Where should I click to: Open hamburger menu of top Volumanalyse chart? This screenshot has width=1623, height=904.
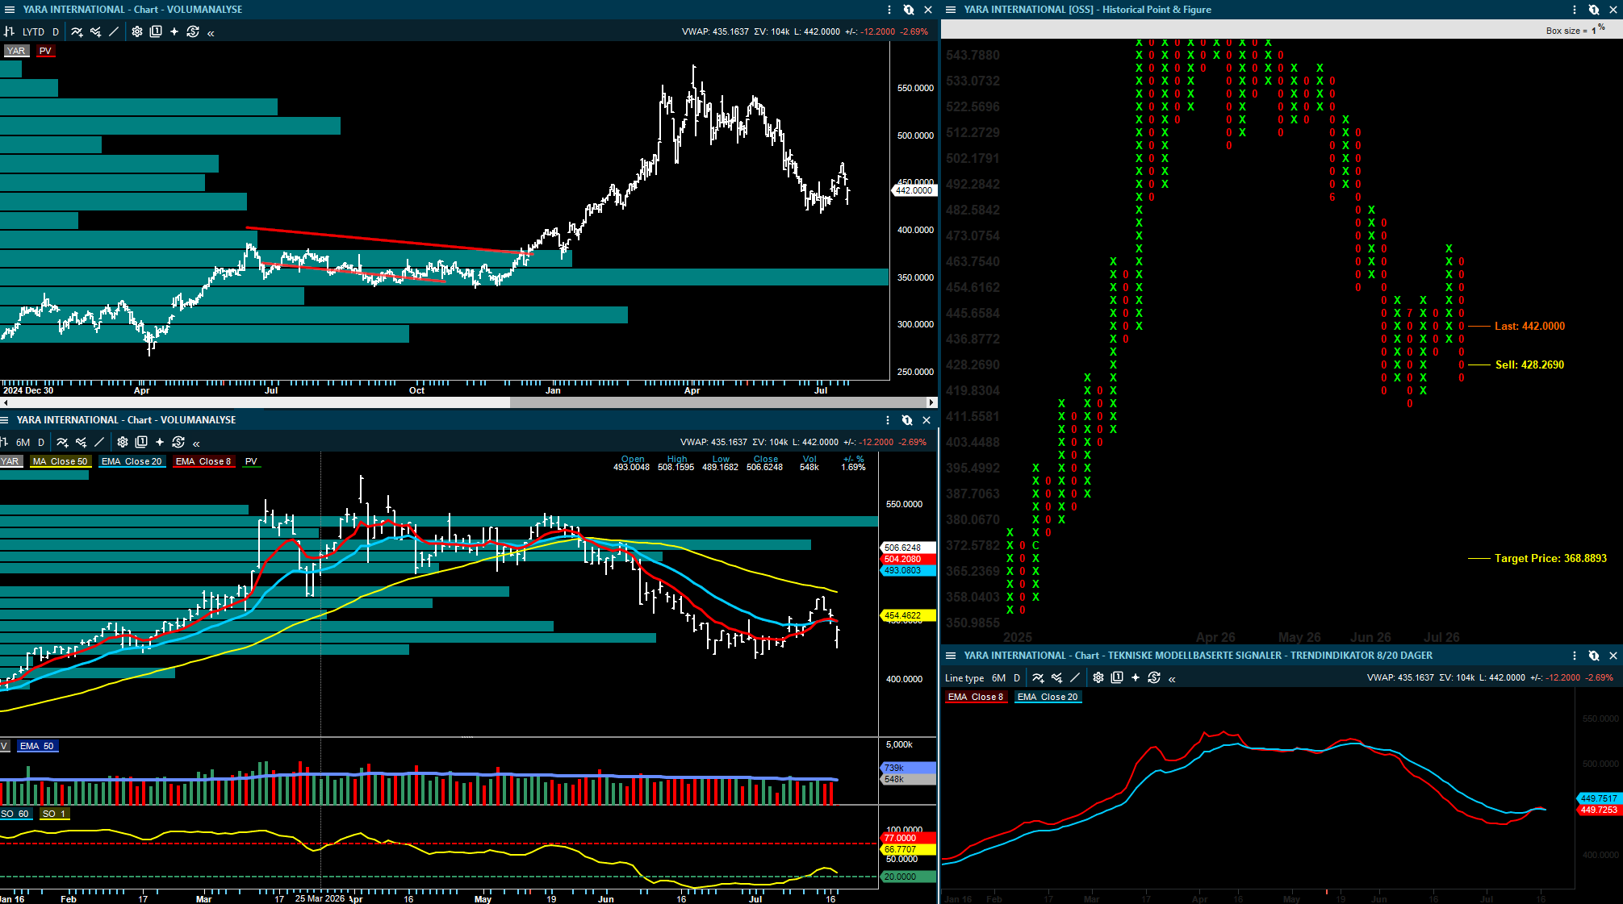point(10,10)
